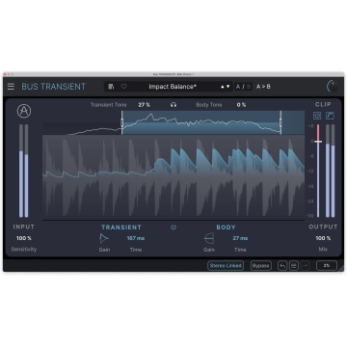Click the top-right output knob

(x=333, y=87)
